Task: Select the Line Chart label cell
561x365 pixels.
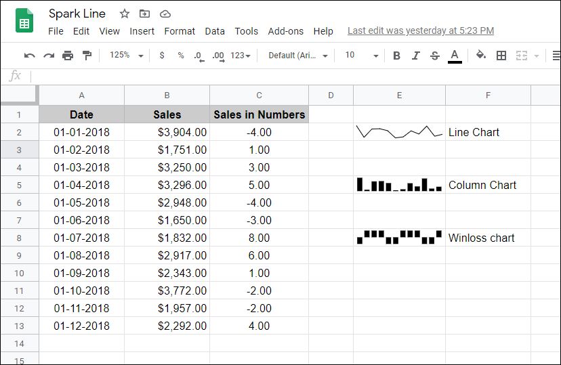Action: 488,132
